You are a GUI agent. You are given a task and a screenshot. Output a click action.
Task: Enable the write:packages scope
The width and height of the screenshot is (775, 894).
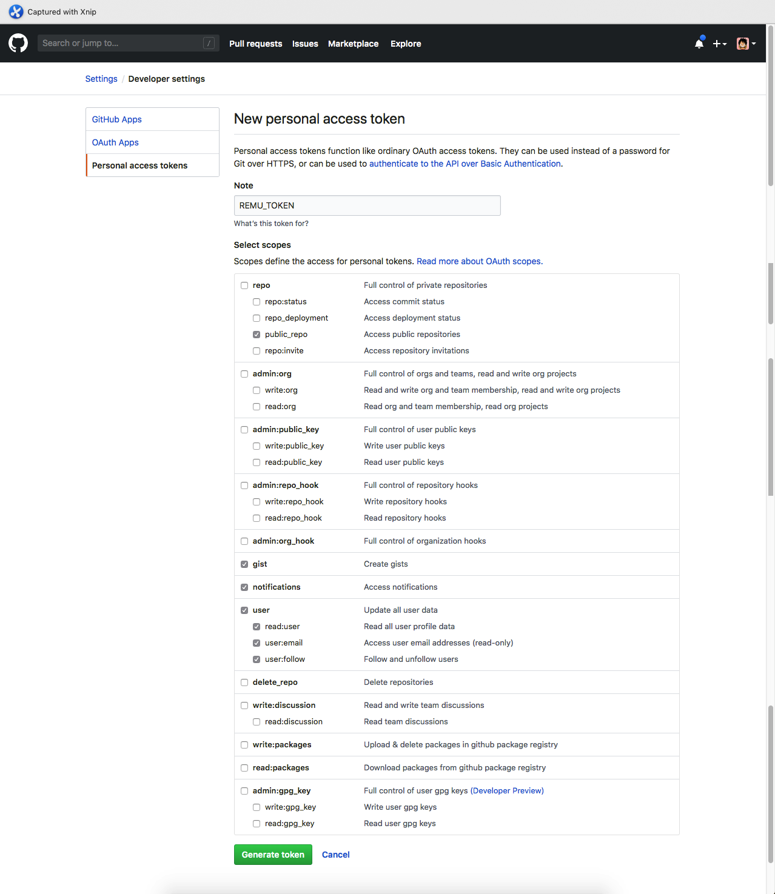click(244, 745)
